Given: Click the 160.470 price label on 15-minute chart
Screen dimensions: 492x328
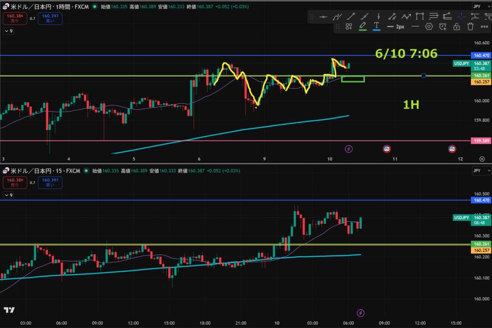Looking at the screenshot, I should point(481,200).
